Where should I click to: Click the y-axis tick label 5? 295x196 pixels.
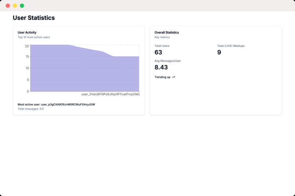pyautogui.click(x=28, y=80)
